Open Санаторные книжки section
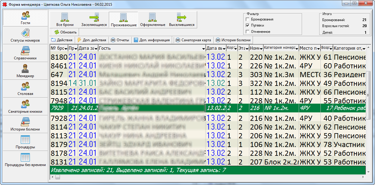Image resolution: width=375 pixels, height=185 pixels. [25, 106]
